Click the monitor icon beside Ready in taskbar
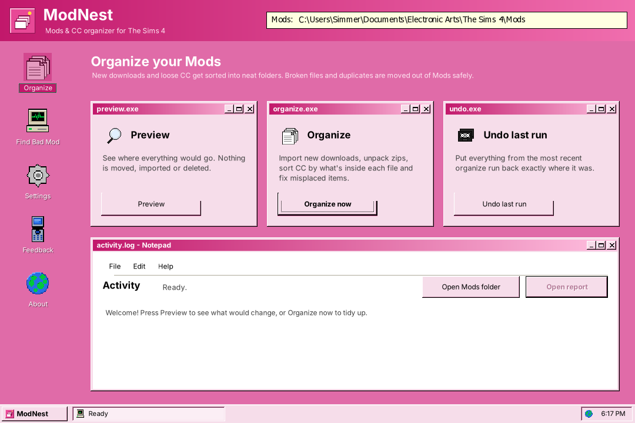 (x=80, y=413)
